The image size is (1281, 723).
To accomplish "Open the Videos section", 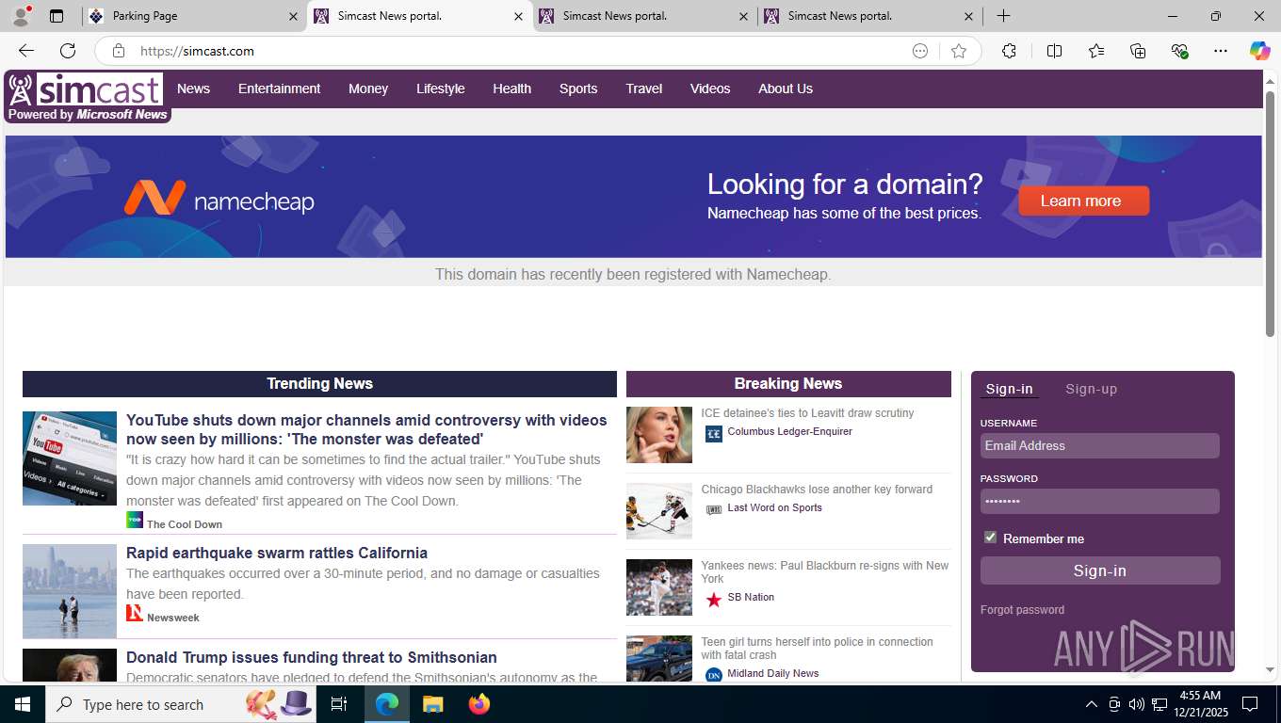I will tap(710, 88).
